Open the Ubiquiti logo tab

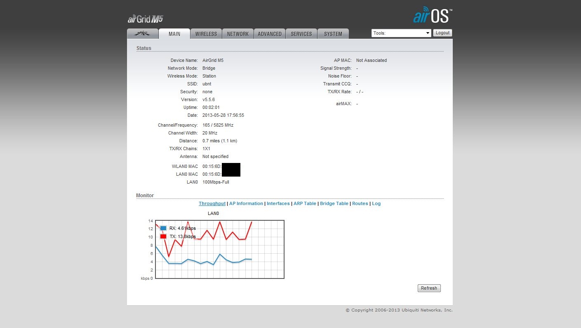point(143,34)
